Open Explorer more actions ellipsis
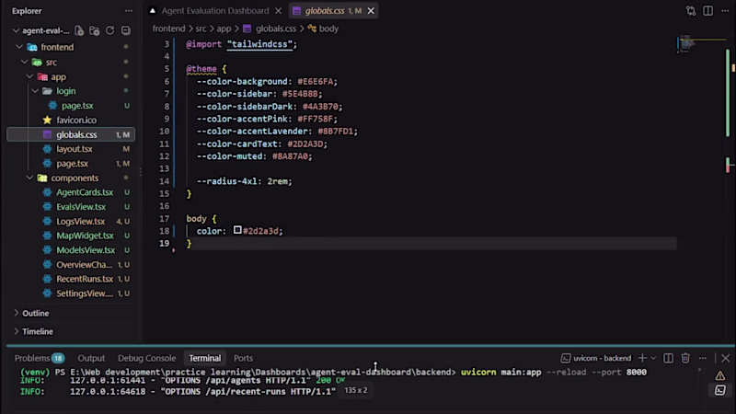The image size is (736, 414). [129, 11]
